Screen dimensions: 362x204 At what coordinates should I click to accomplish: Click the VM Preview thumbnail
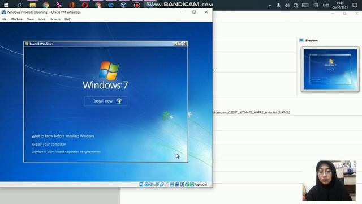pos(330,69)
